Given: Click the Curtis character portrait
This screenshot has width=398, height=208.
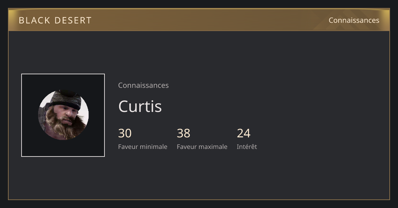Looking at the screenshot, I should pyautogui.click(x=63, y=115).
